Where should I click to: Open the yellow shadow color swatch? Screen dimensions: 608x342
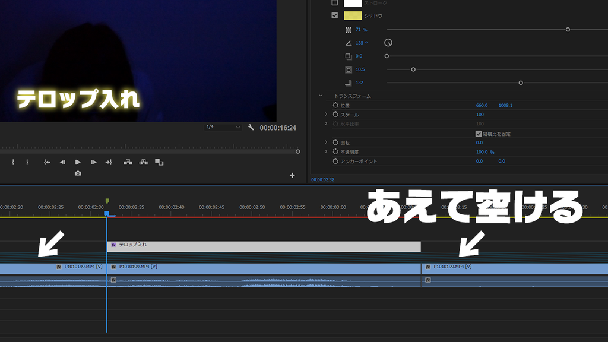[x=353, y=15]
